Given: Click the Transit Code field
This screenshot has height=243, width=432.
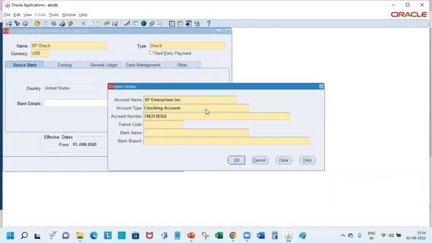Looking at the screenshot, I should coord(163,124).
